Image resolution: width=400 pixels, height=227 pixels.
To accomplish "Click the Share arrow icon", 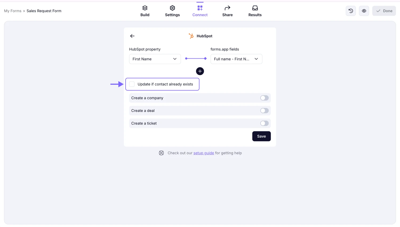I will pyautogui.click(x=227, y=8).
